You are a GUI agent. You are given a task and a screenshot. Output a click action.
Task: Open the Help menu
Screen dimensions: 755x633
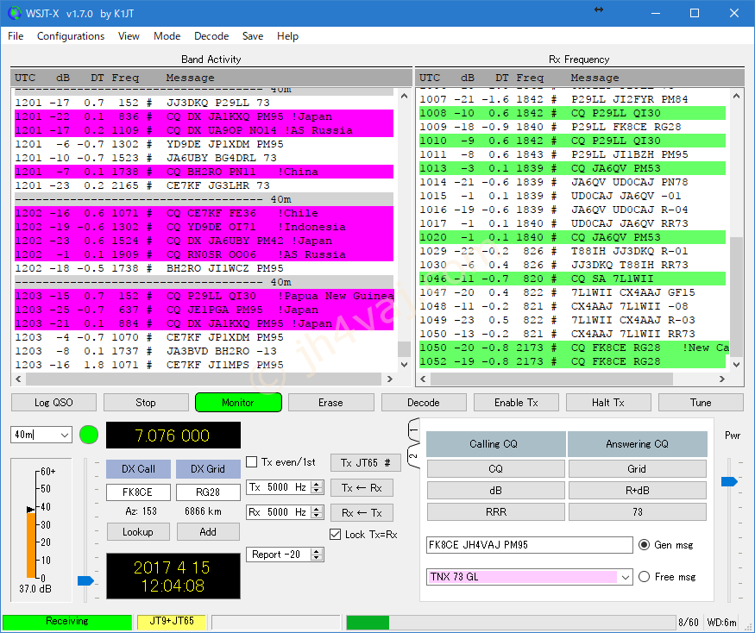click(287, 36)
